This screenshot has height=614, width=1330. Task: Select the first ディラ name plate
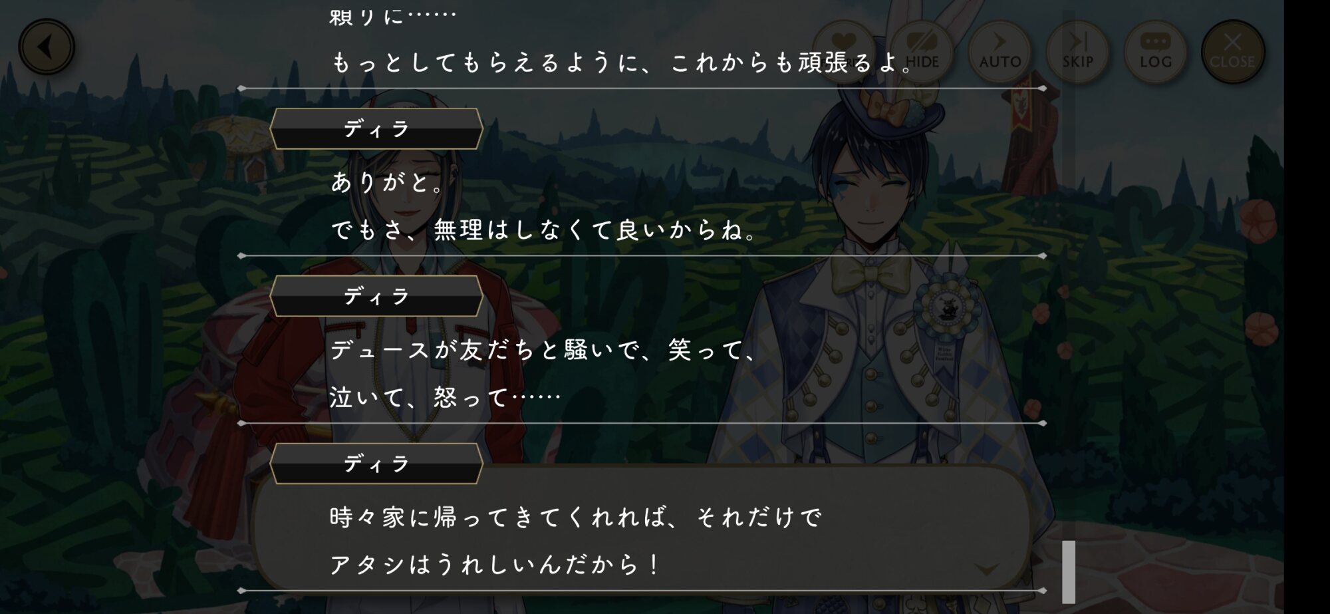tap(376, 129)
